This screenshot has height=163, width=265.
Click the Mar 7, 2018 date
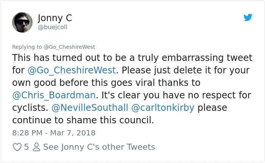(73, 133)
